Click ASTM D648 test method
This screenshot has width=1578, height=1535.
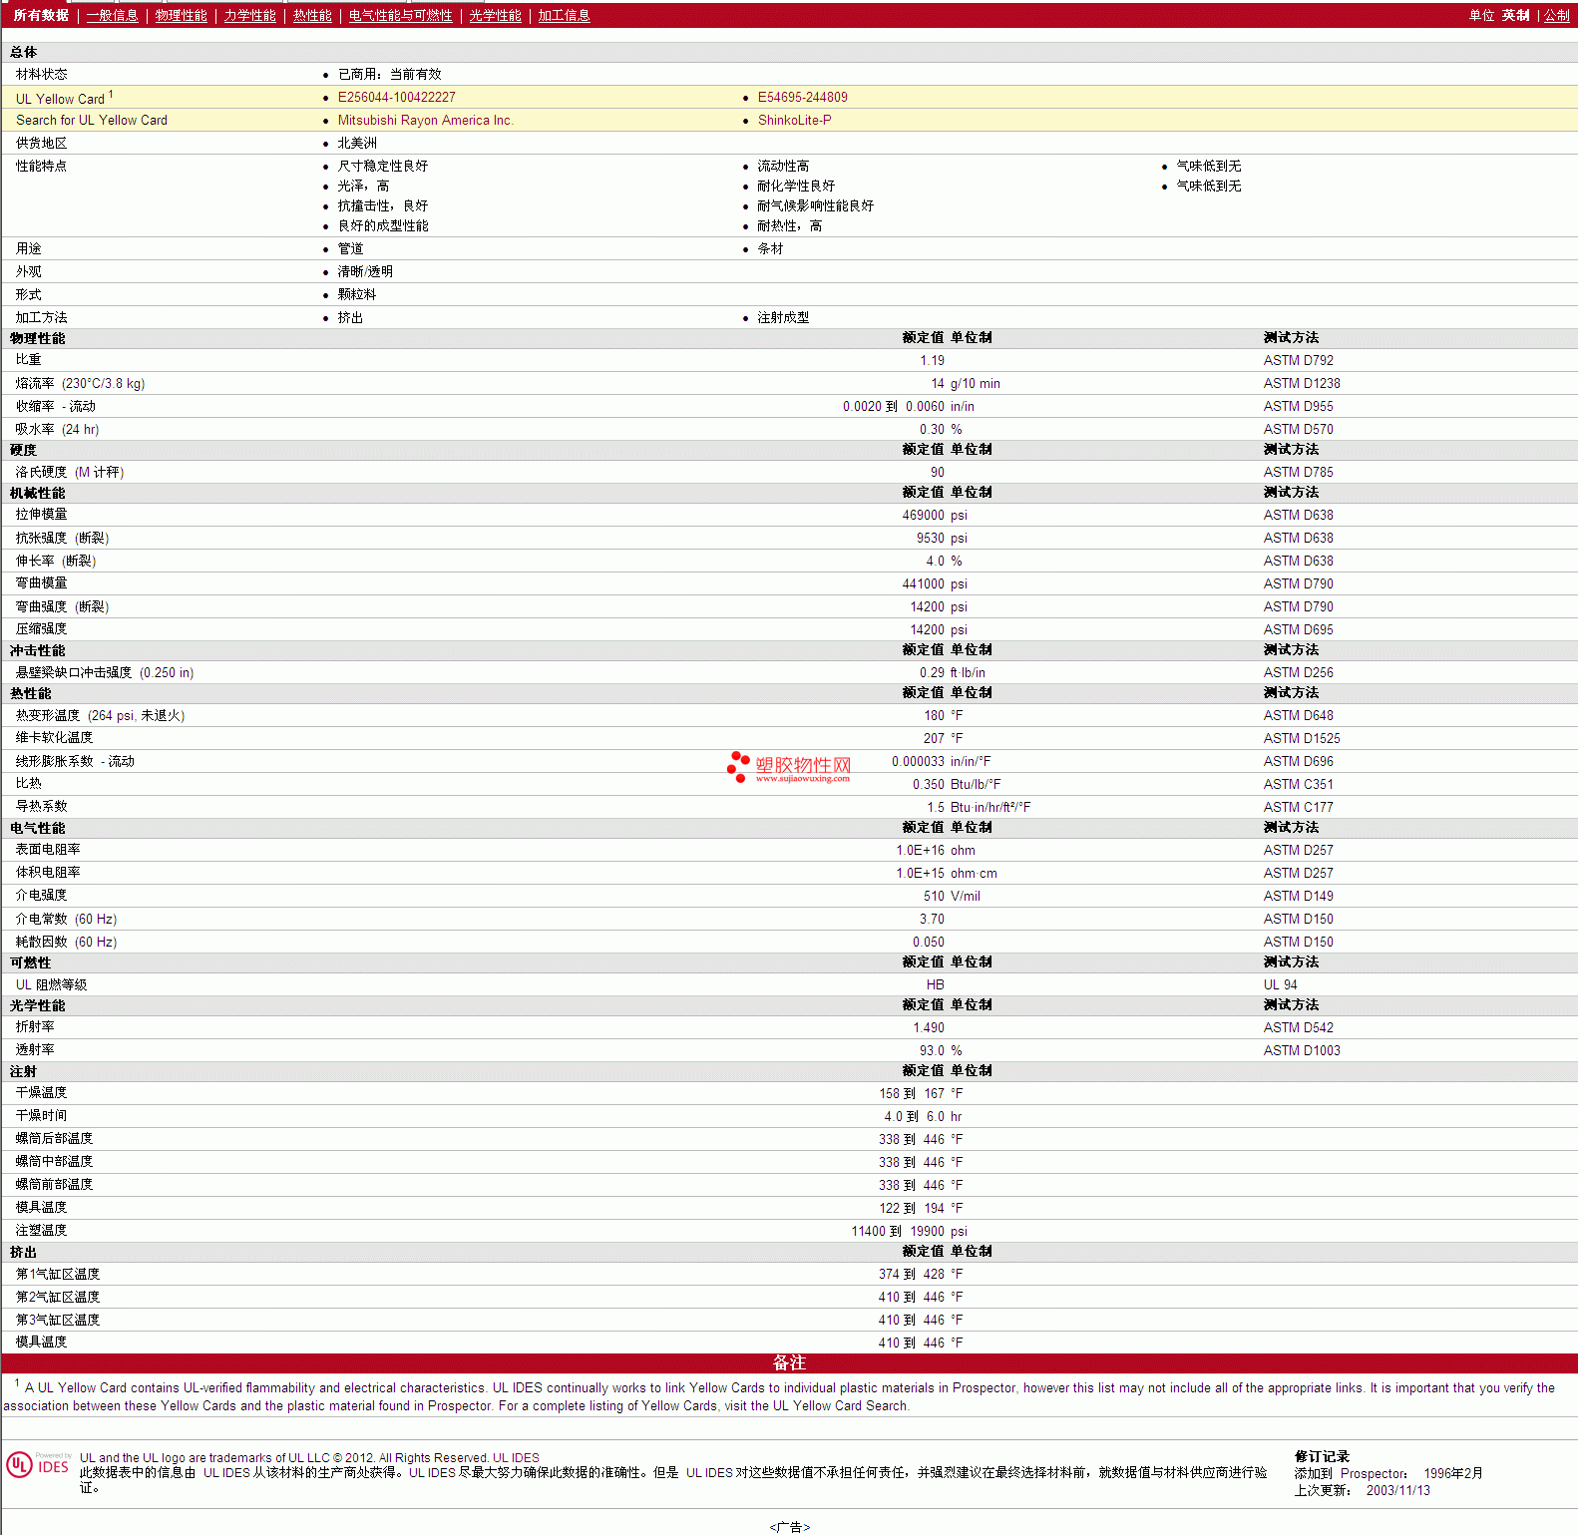pos(1298,716)
